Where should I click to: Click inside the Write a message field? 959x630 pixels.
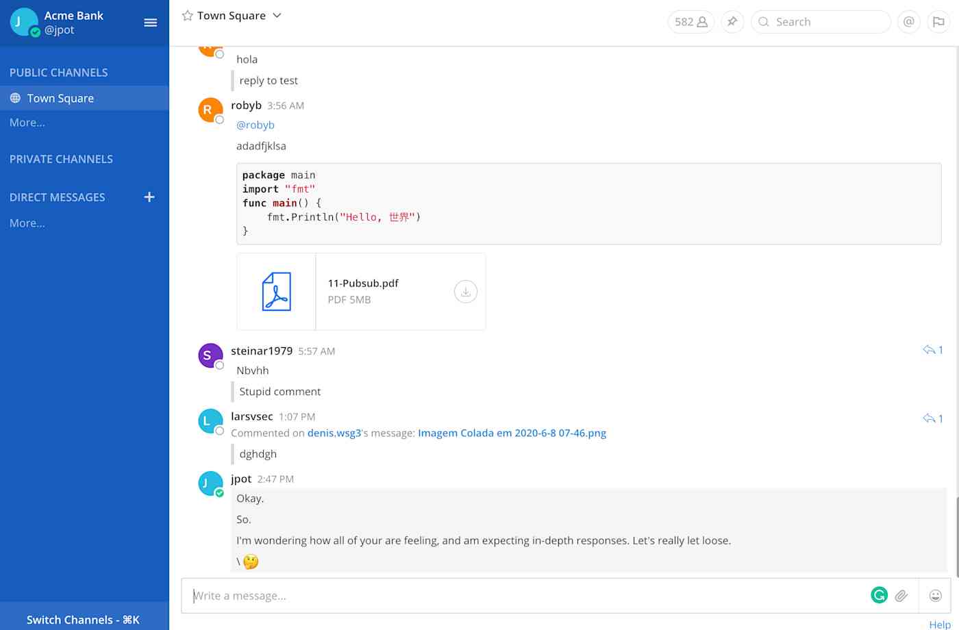(x=480, y=595)
